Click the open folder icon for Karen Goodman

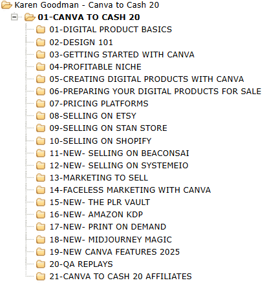6,5
